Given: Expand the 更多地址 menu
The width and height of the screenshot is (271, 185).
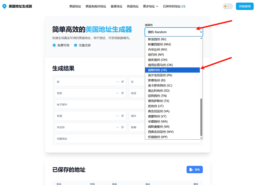Looking at the screenshot, I should (150, 6).
